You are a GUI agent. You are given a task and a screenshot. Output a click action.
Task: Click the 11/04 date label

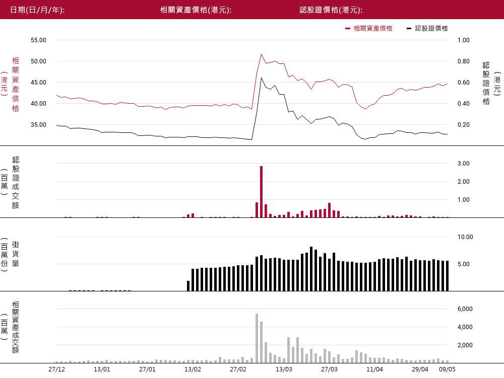374,369
